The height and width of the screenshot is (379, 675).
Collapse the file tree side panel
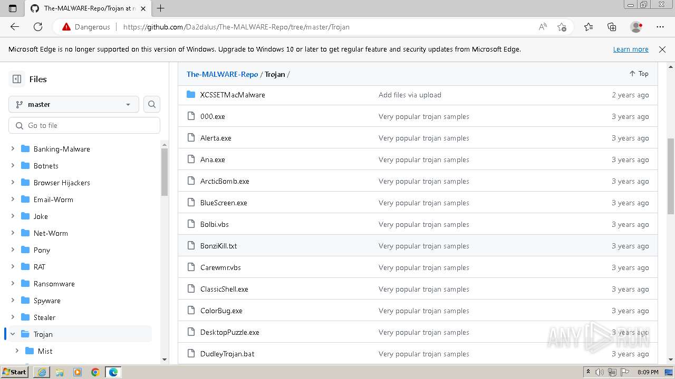(17, 79)
